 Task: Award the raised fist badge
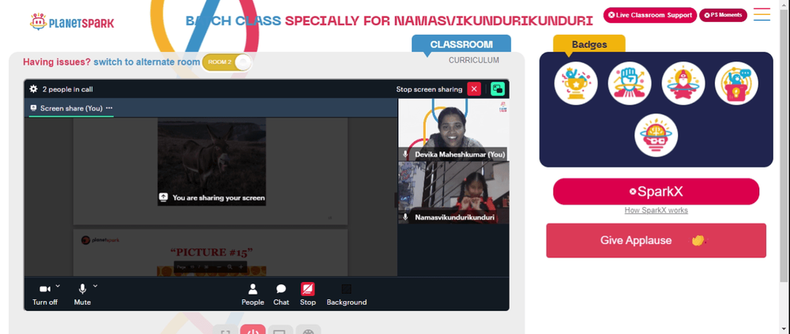630,83
